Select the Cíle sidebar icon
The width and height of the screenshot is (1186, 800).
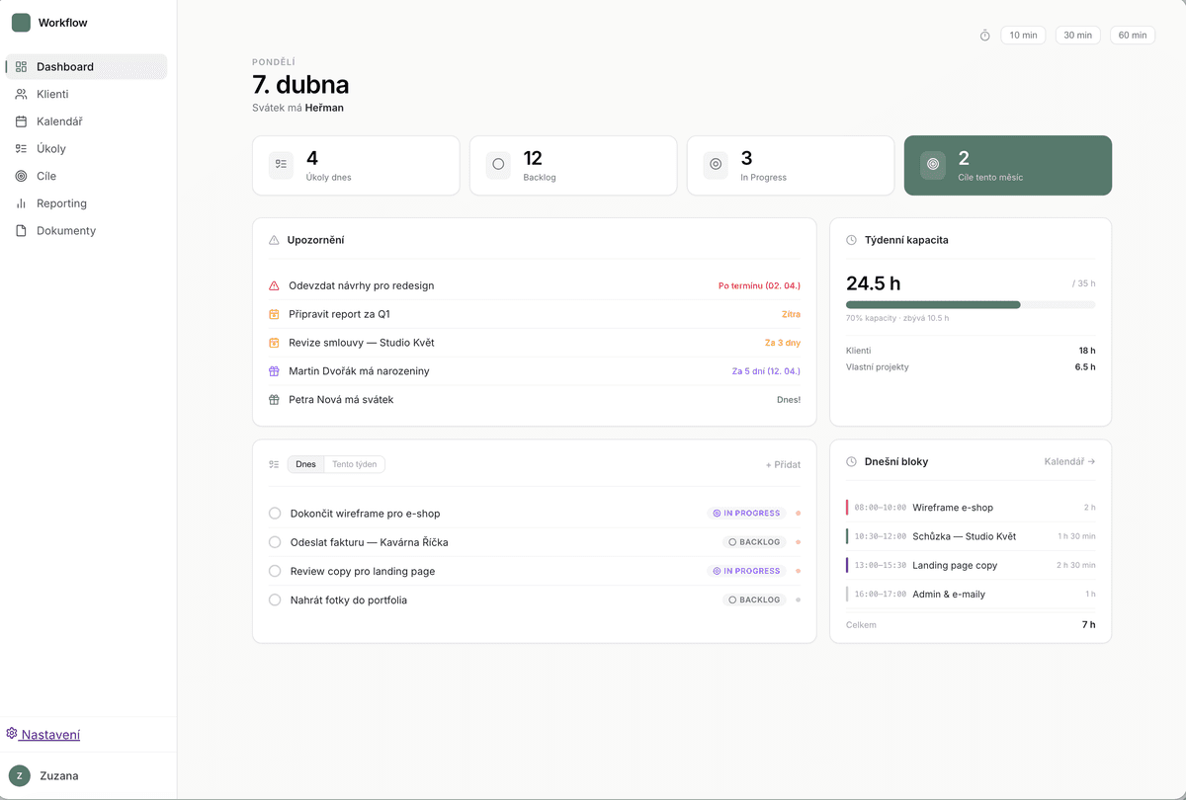coord(22,176)
